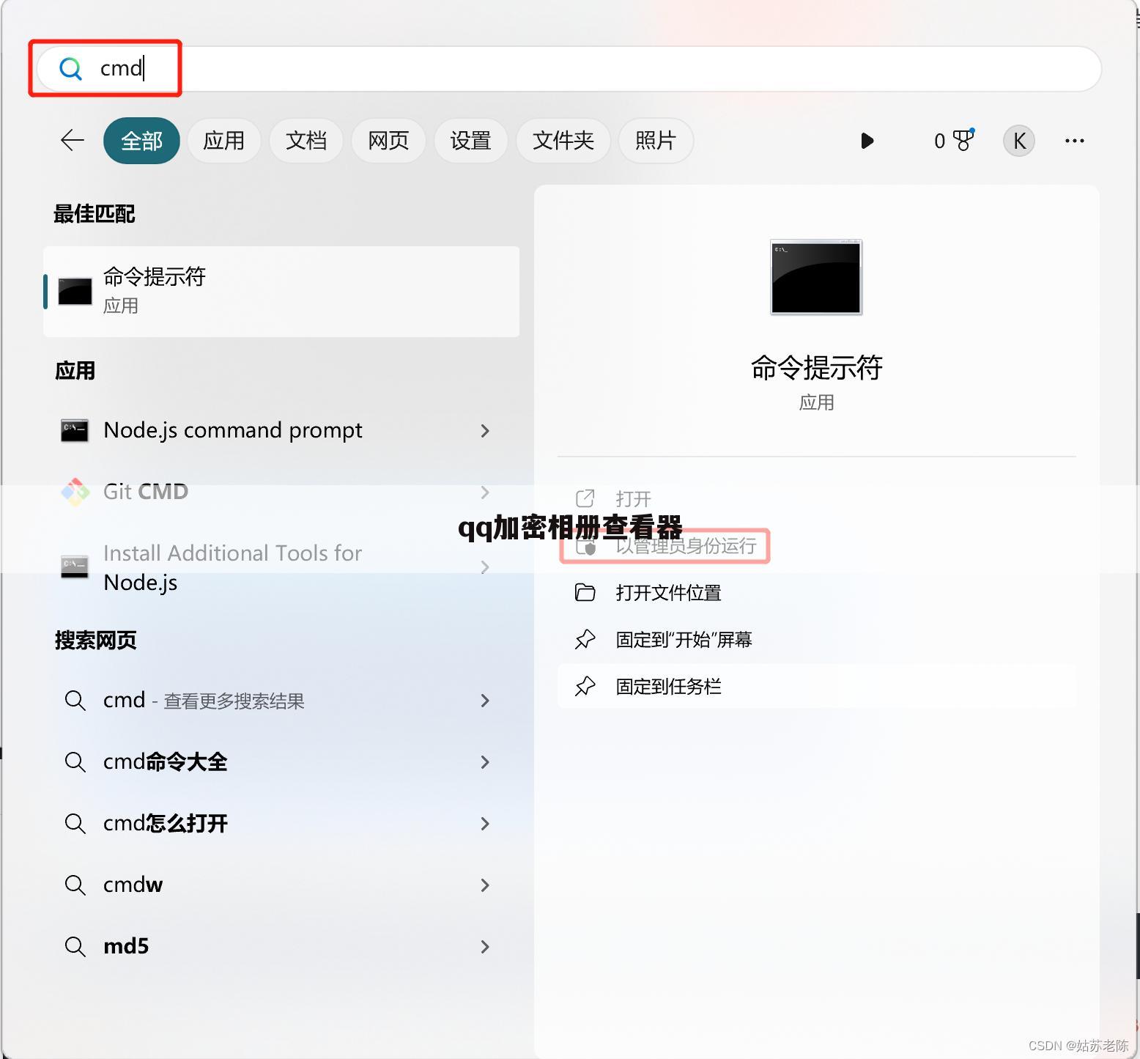
Task: Click pin icon beside 固定到任务栏
Action: (x=585, y=686)
